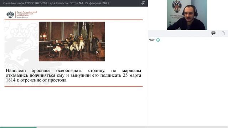Open the chat panel speech-bubble icon
Image resolution: width=228 pixels, height=128 pixels.
[213, 33]
